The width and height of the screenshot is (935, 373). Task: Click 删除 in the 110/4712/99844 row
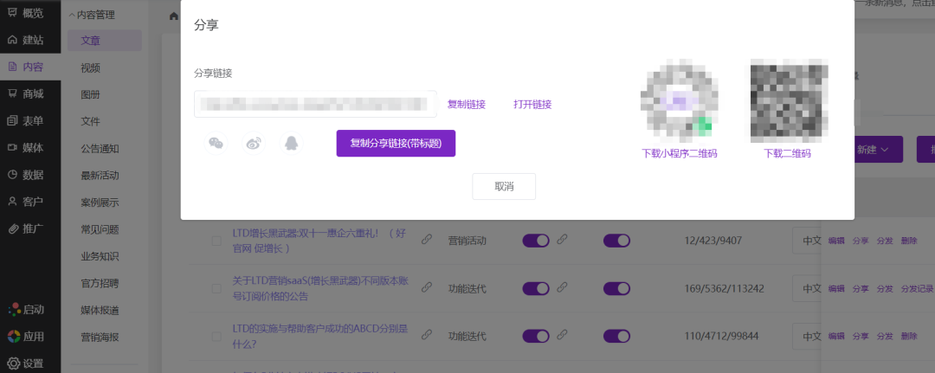(909, 336)
